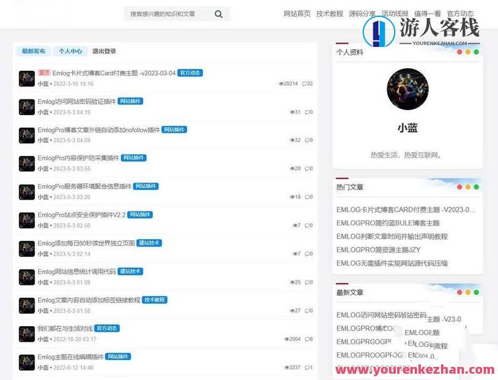Switch to the 个人中心 tab
Viewport: 498px width, 380px height.
click(70, 51)
